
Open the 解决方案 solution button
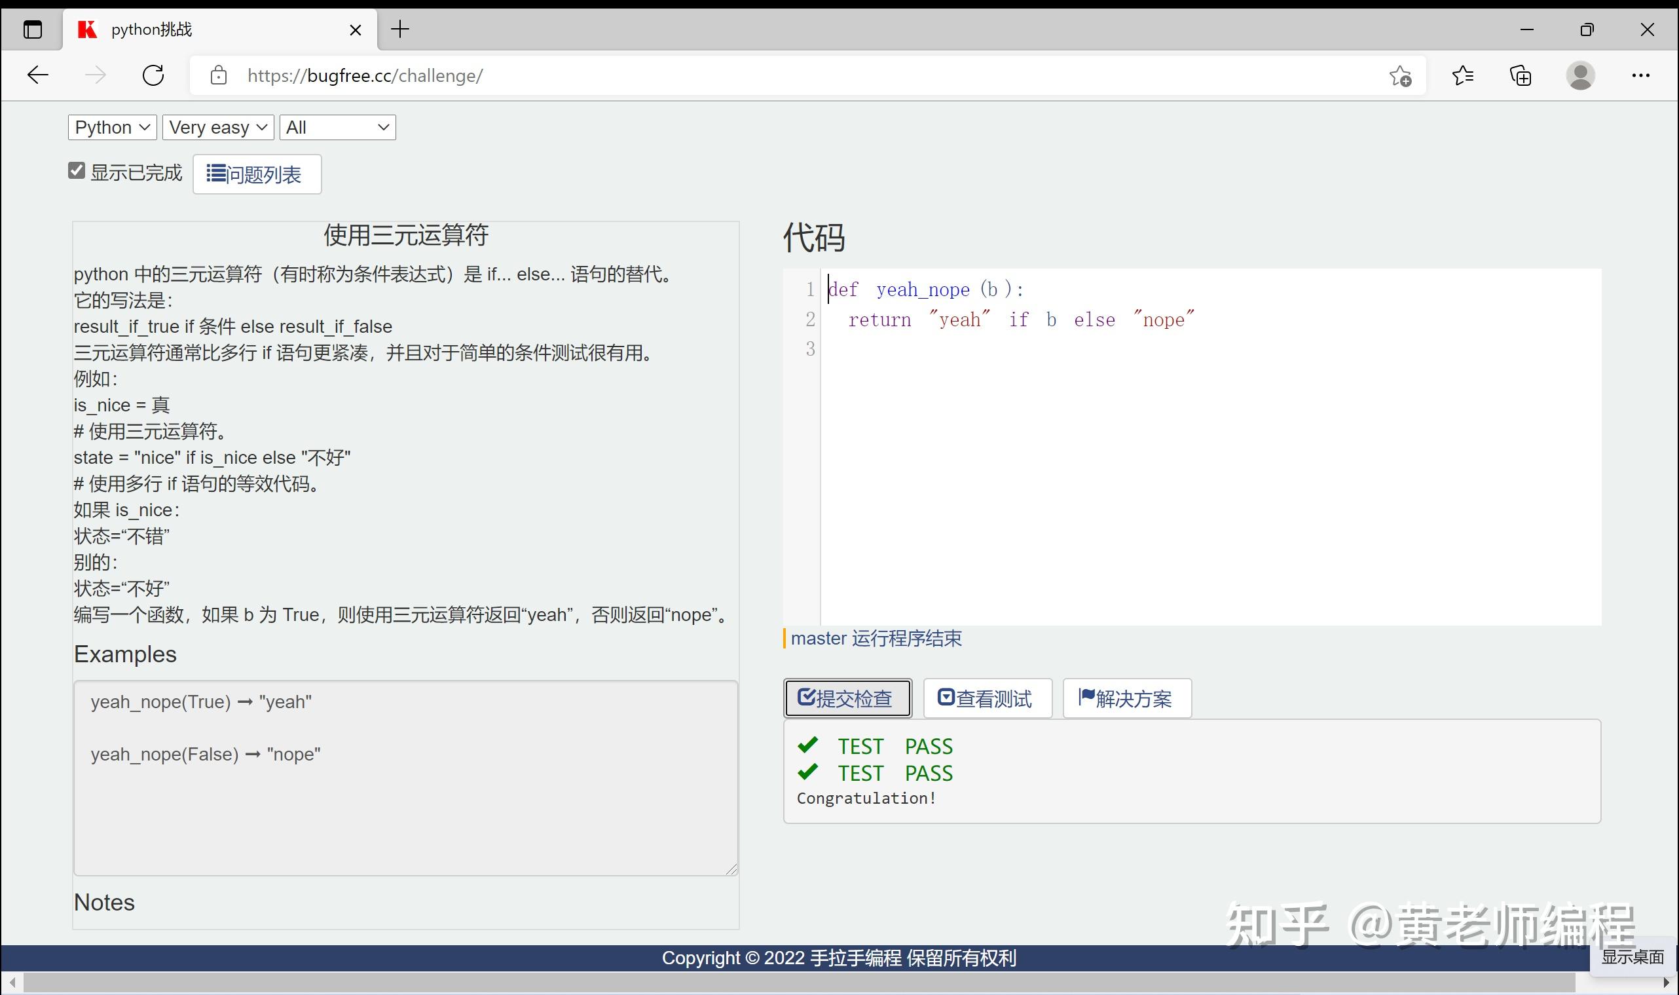1126,698
